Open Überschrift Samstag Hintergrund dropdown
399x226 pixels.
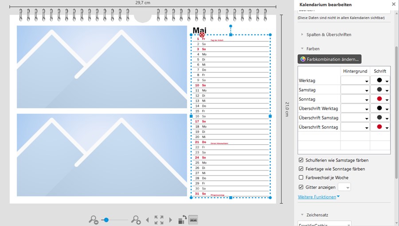pos(355,118)
